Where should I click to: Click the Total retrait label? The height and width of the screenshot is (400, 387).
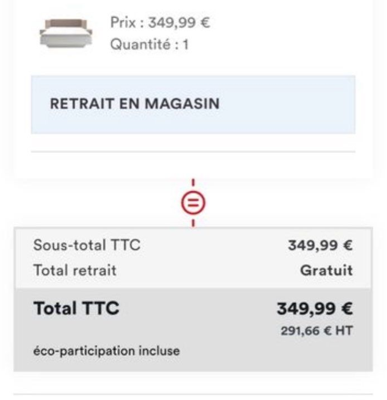[75, 271]
